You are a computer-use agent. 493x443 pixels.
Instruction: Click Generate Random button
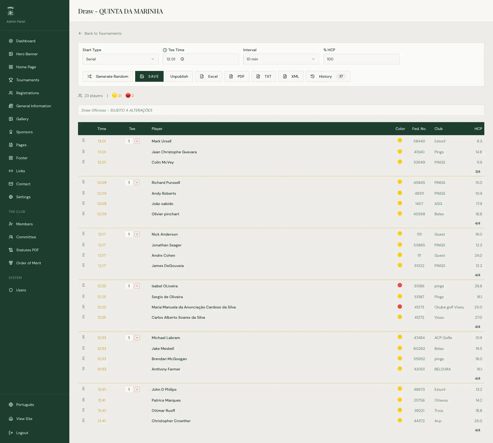pyautogui.click(x=108, y=76)
